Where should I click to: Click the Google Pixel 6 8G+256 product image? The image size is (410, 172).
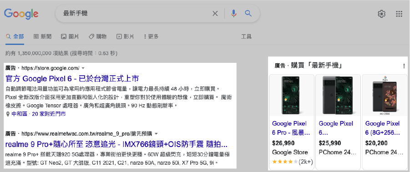click(385, 96)
